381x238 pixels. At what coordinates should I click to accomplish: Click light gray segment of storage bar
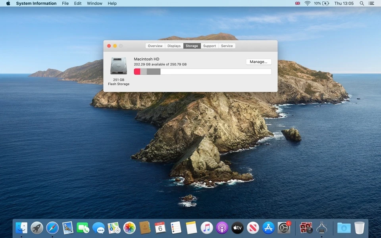point(143,71)
